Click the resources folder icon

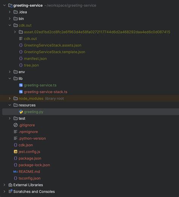pyautogui.click(x=15, y=105)
